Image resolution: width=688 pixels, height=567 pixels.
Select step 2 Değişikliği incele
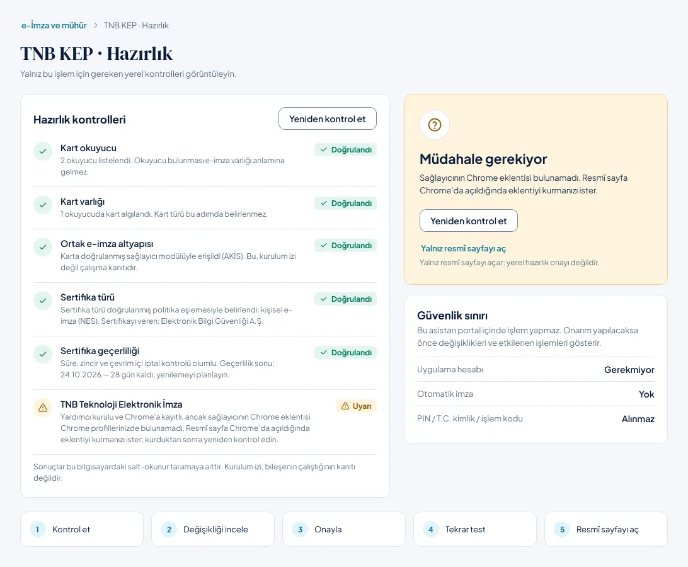(213, 529)
